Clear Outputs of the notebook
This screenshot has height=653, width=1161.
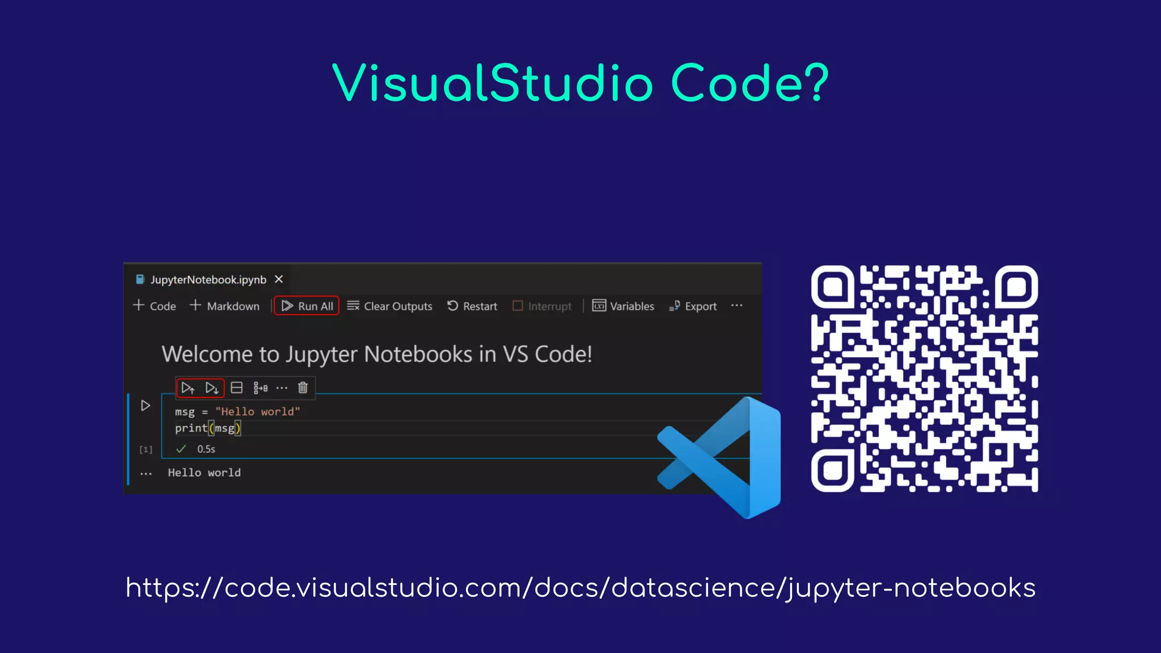(389, 306)
